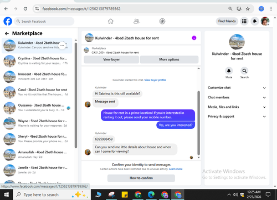This screenshot has width=277, height=200.
Task: Click the install app icon in address bar
Action: [x=239, y=9]
